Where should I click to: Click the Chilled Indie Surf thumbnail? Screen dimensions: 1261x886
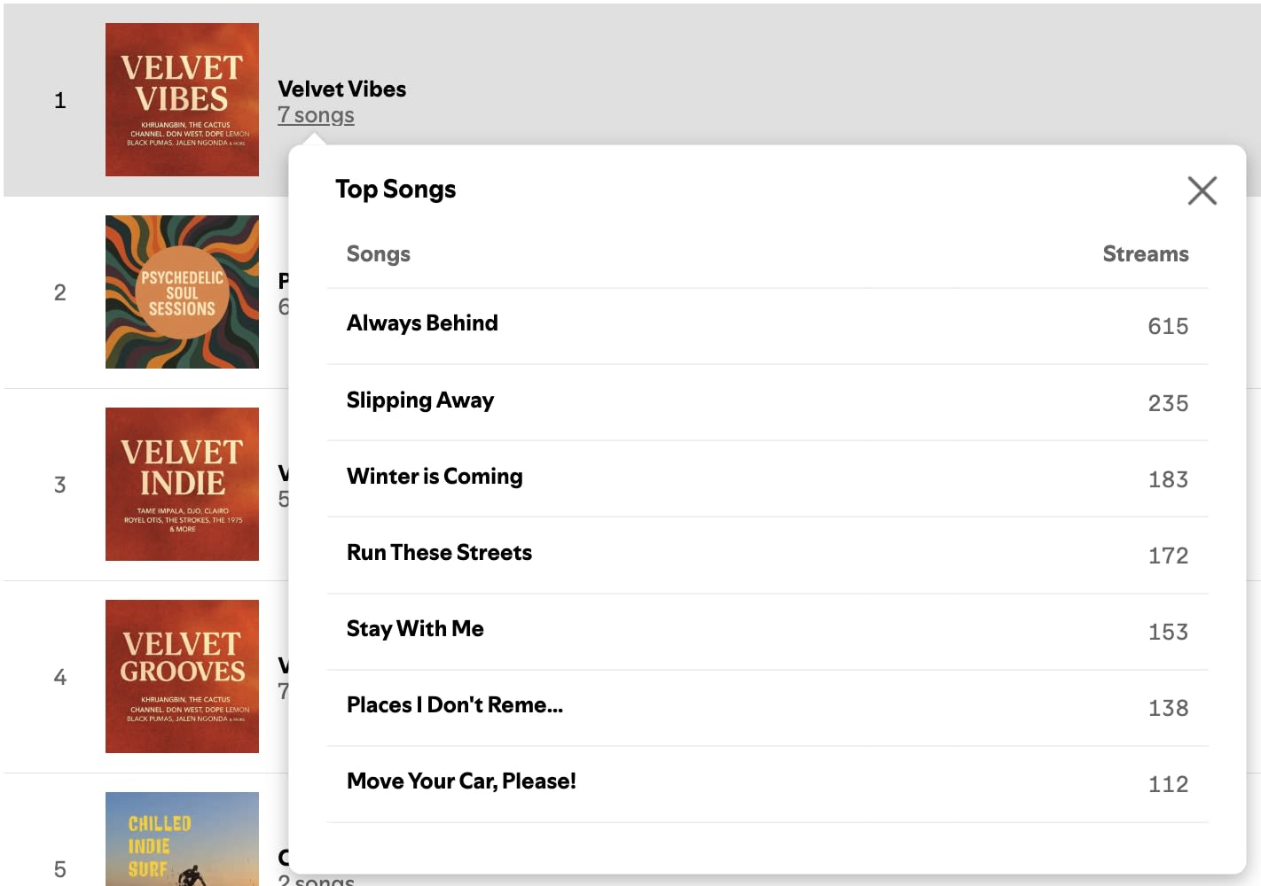tap(182, 840)
